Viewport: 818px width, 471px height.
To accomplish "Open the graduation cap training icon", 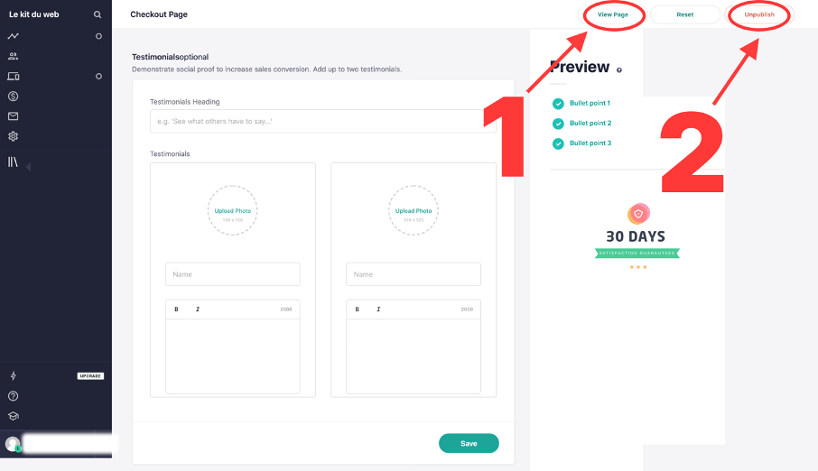I will (13, 416).
